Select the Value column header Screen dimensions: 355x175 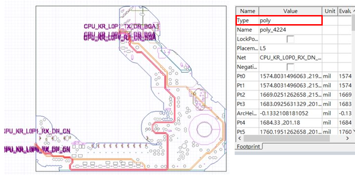(x=291, y=11)
